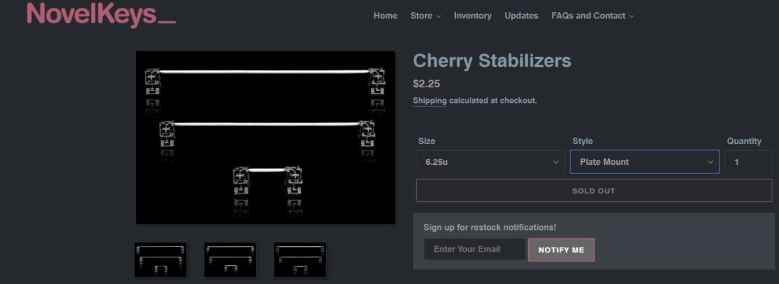Click the Enter Your Email field
The height and width of the screenshot is (284, 779).
click(x=475, y=249)
